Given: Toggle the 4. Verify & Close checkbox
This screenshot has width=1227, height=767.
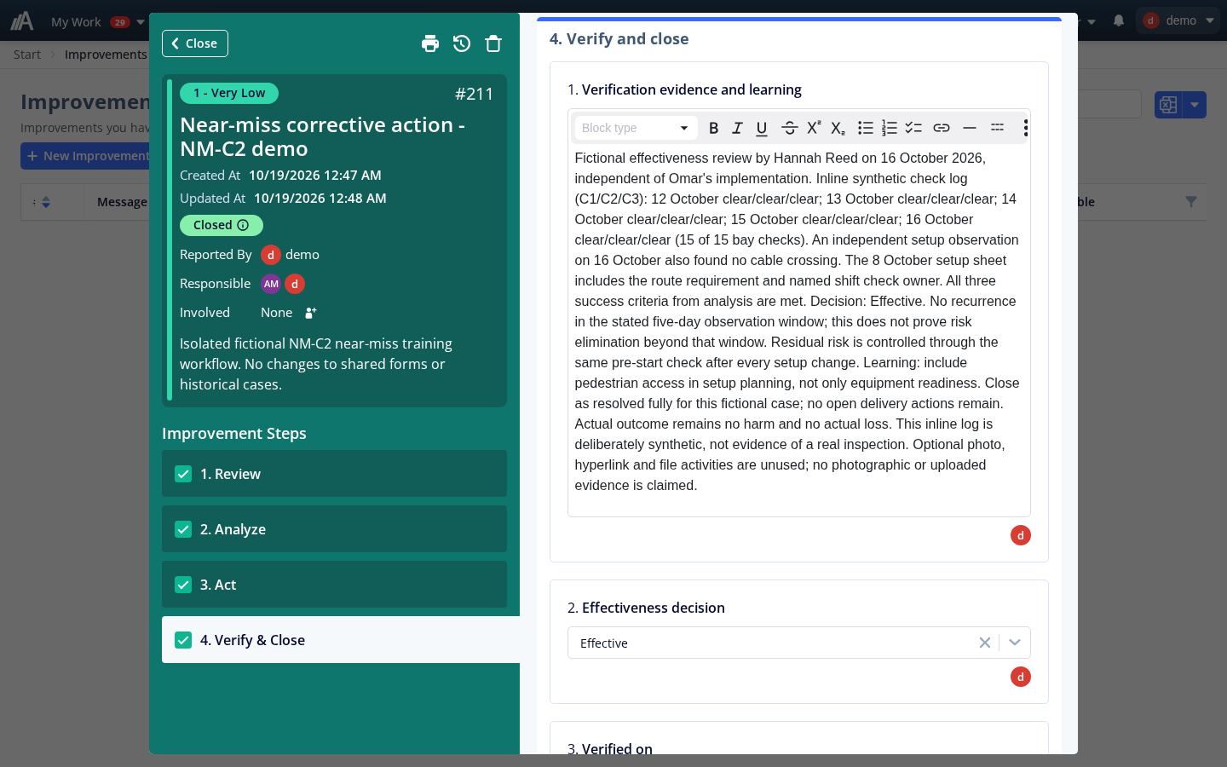Looking at the screenshot, I should pyautogui.click(x=183, y=640).
